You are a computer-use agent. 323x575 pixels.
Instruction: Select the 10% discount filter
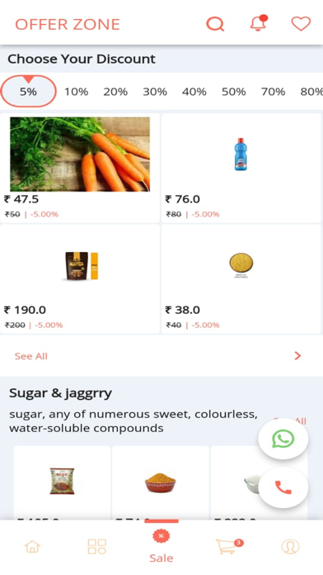[76, 92]
